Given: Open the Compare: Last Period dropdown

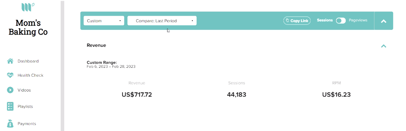Looking at the screenshot, I should coord(162,21).
